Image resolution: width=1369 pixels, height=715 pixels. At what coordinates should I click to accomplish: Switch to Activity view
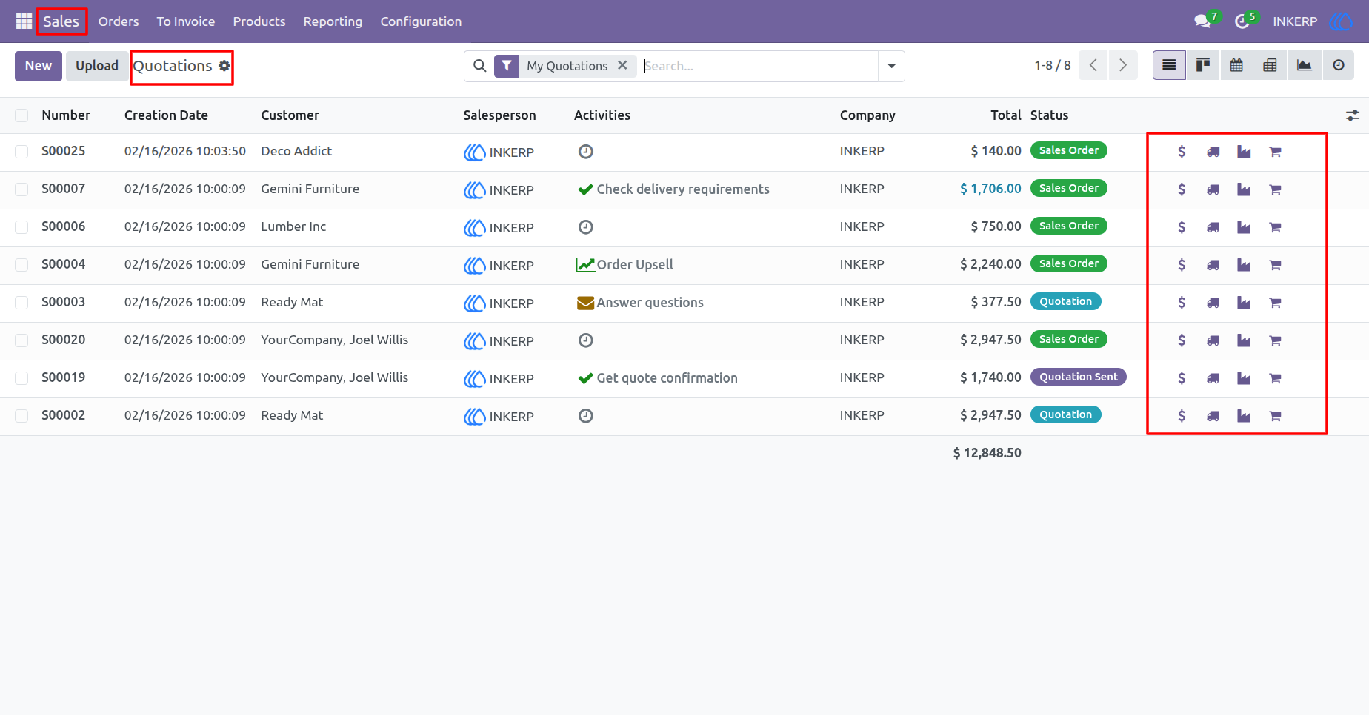pyautogui.click(x=1338, y=66)
